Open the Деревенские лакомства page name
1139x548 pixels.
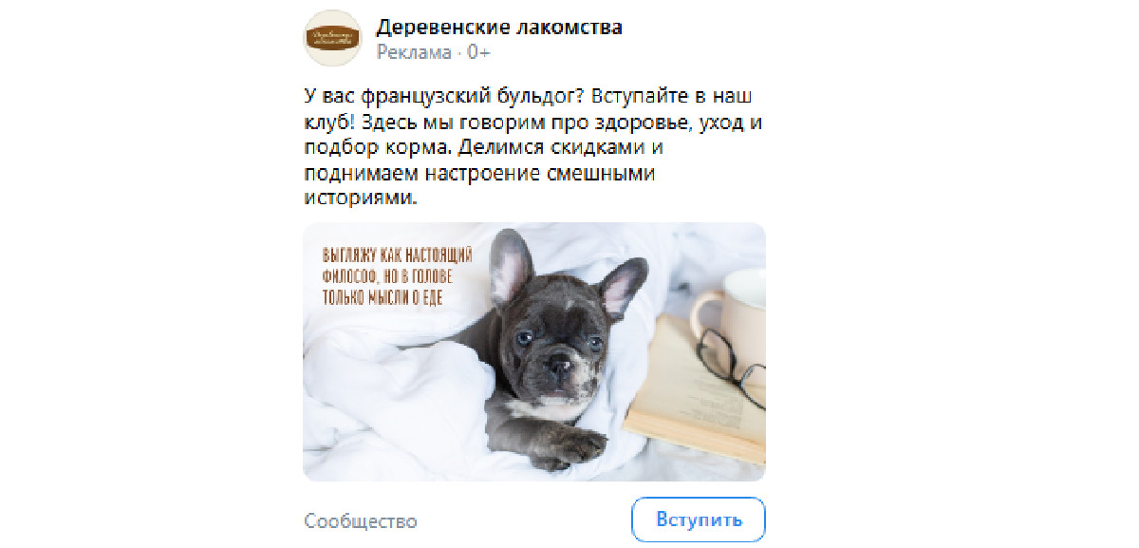point(499,28)
